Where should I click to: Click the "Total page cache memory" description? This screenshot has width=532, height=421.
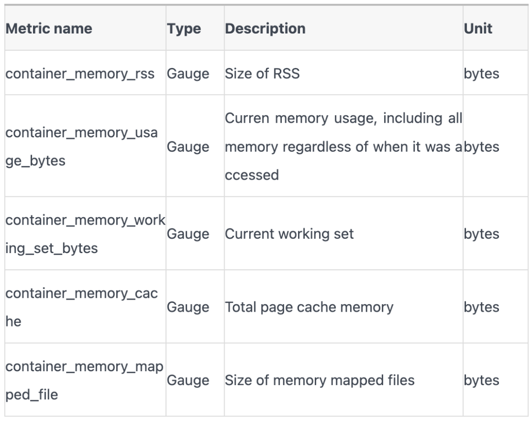pos(309,307)
